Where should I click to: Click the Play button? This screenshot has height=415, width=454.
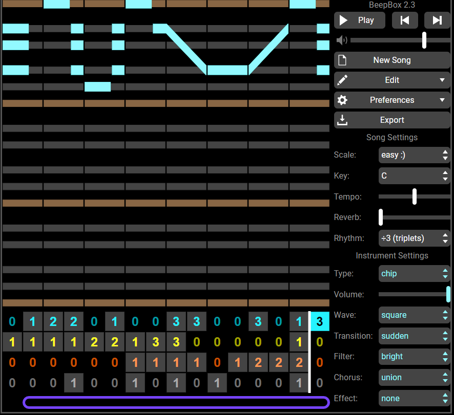tap(359, 20)
